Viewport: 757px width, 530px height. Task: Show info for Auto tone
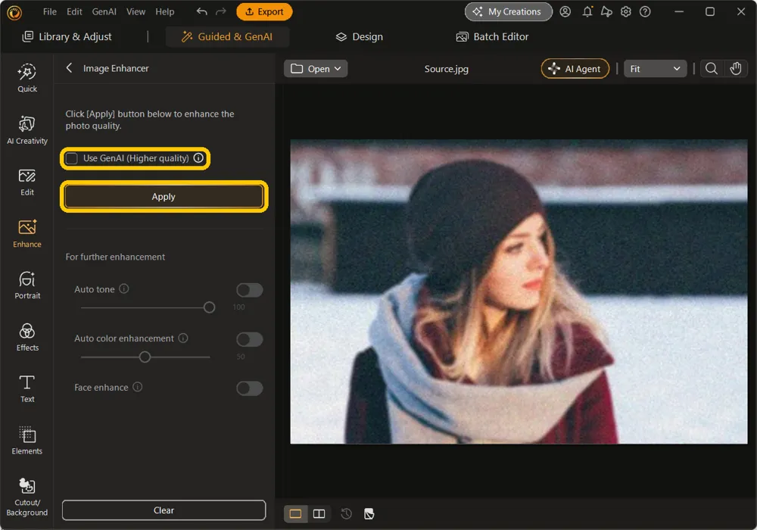[x=124, y=288]
